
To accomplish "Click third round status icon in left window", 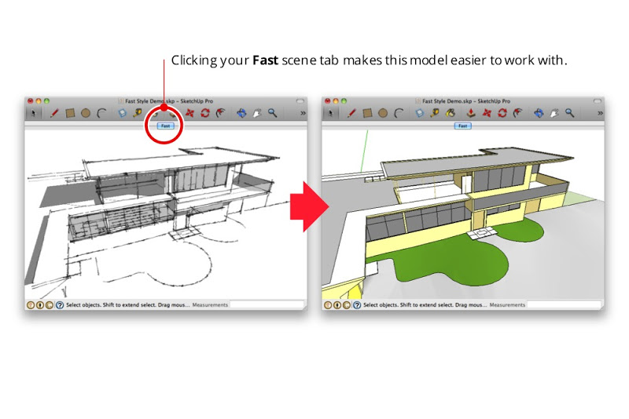I will click(50, 305).
